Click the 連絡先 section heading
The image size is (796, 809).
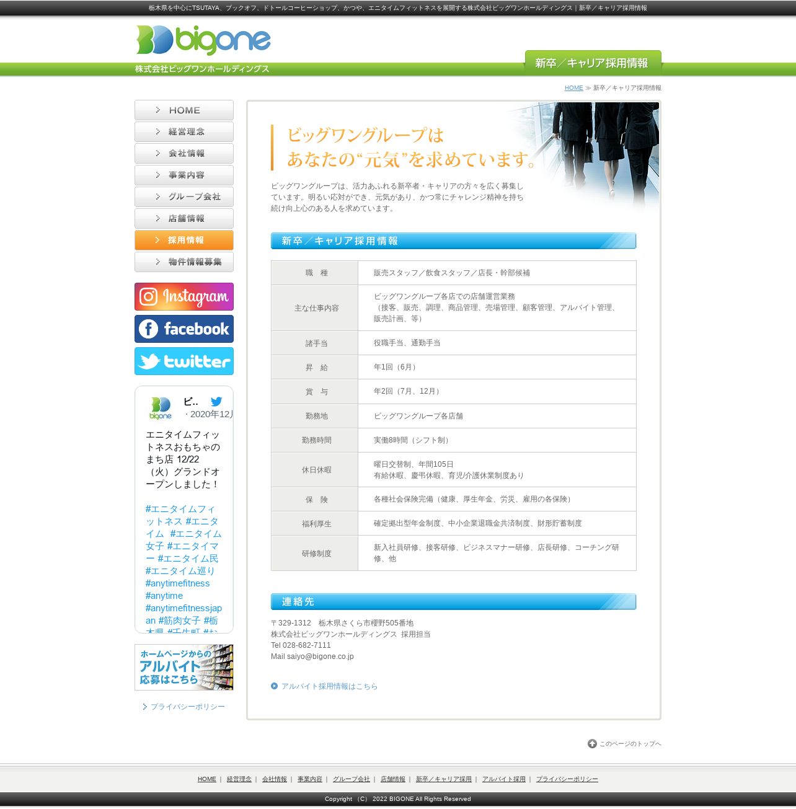(x=453, y=601)
